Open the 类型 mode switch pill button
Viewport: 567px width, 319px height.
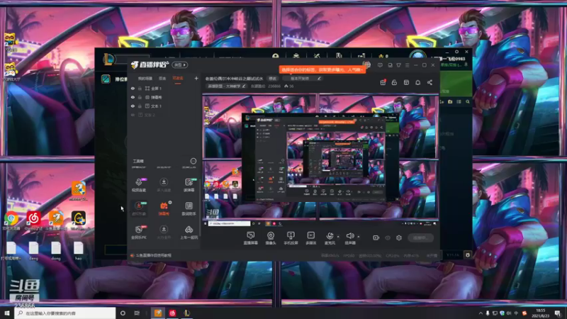tap(180, 65)
